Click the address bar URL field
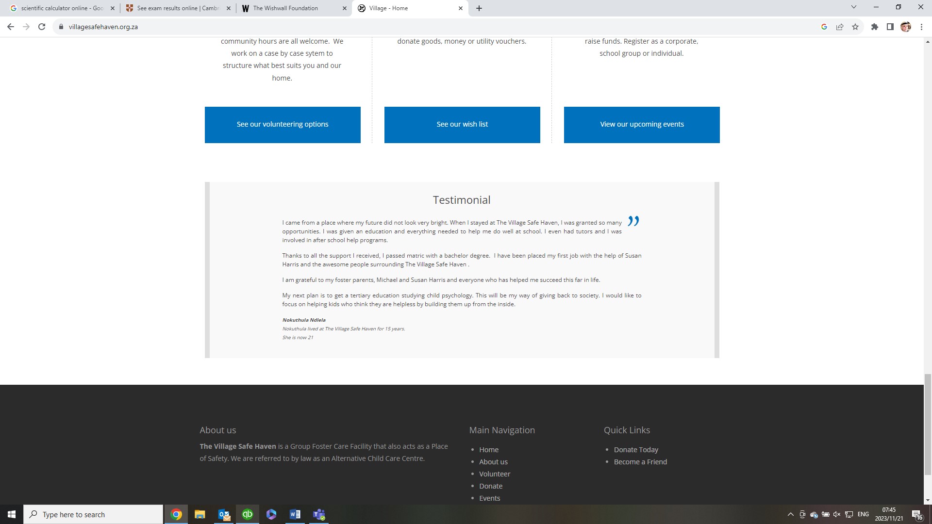The width and height of the screenshot is (932, 524). tap(340, 27)
